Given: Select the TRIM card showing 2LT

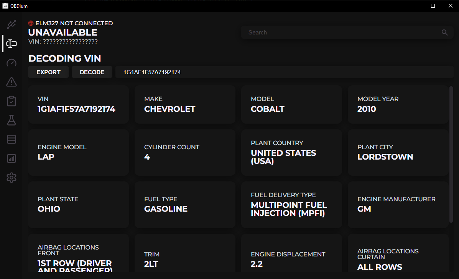Looking at the screenshot, I should coord(185,253).
